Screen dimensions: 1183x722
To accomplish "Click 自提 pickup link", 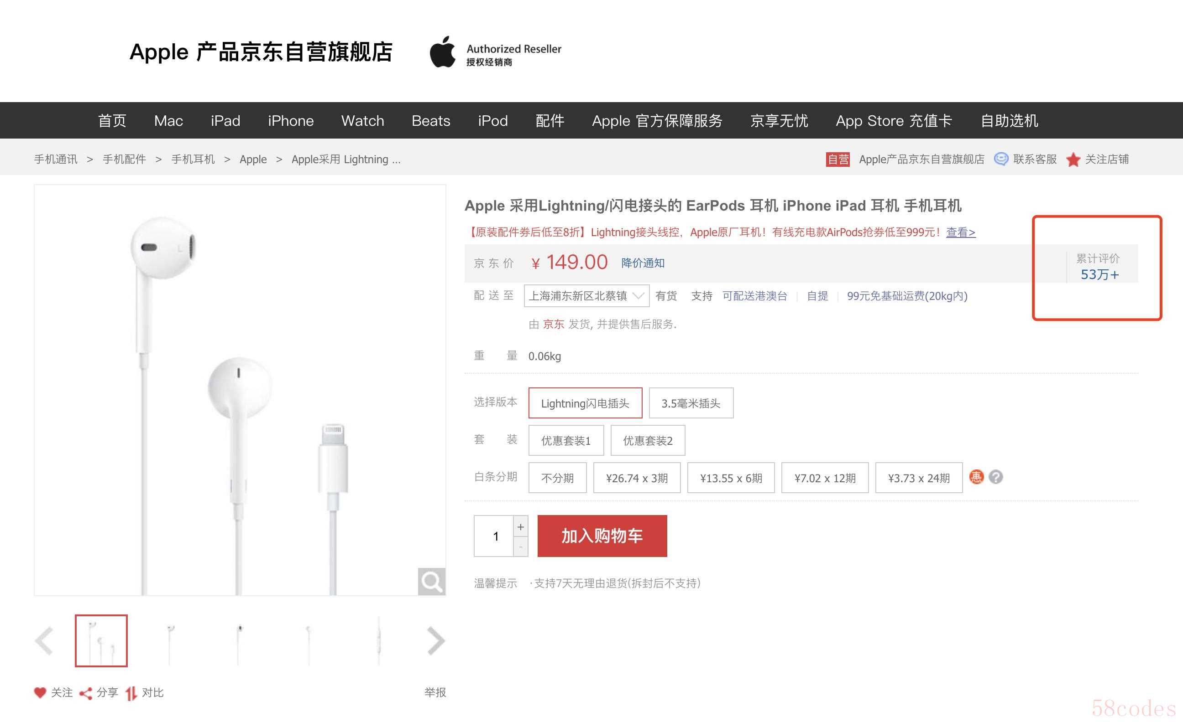I will 817,296.
